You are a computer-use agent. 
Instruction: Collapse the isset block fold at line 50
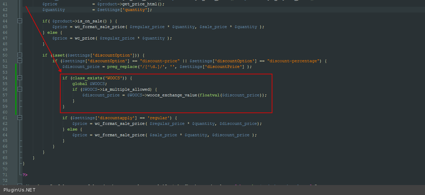(20, 55)
